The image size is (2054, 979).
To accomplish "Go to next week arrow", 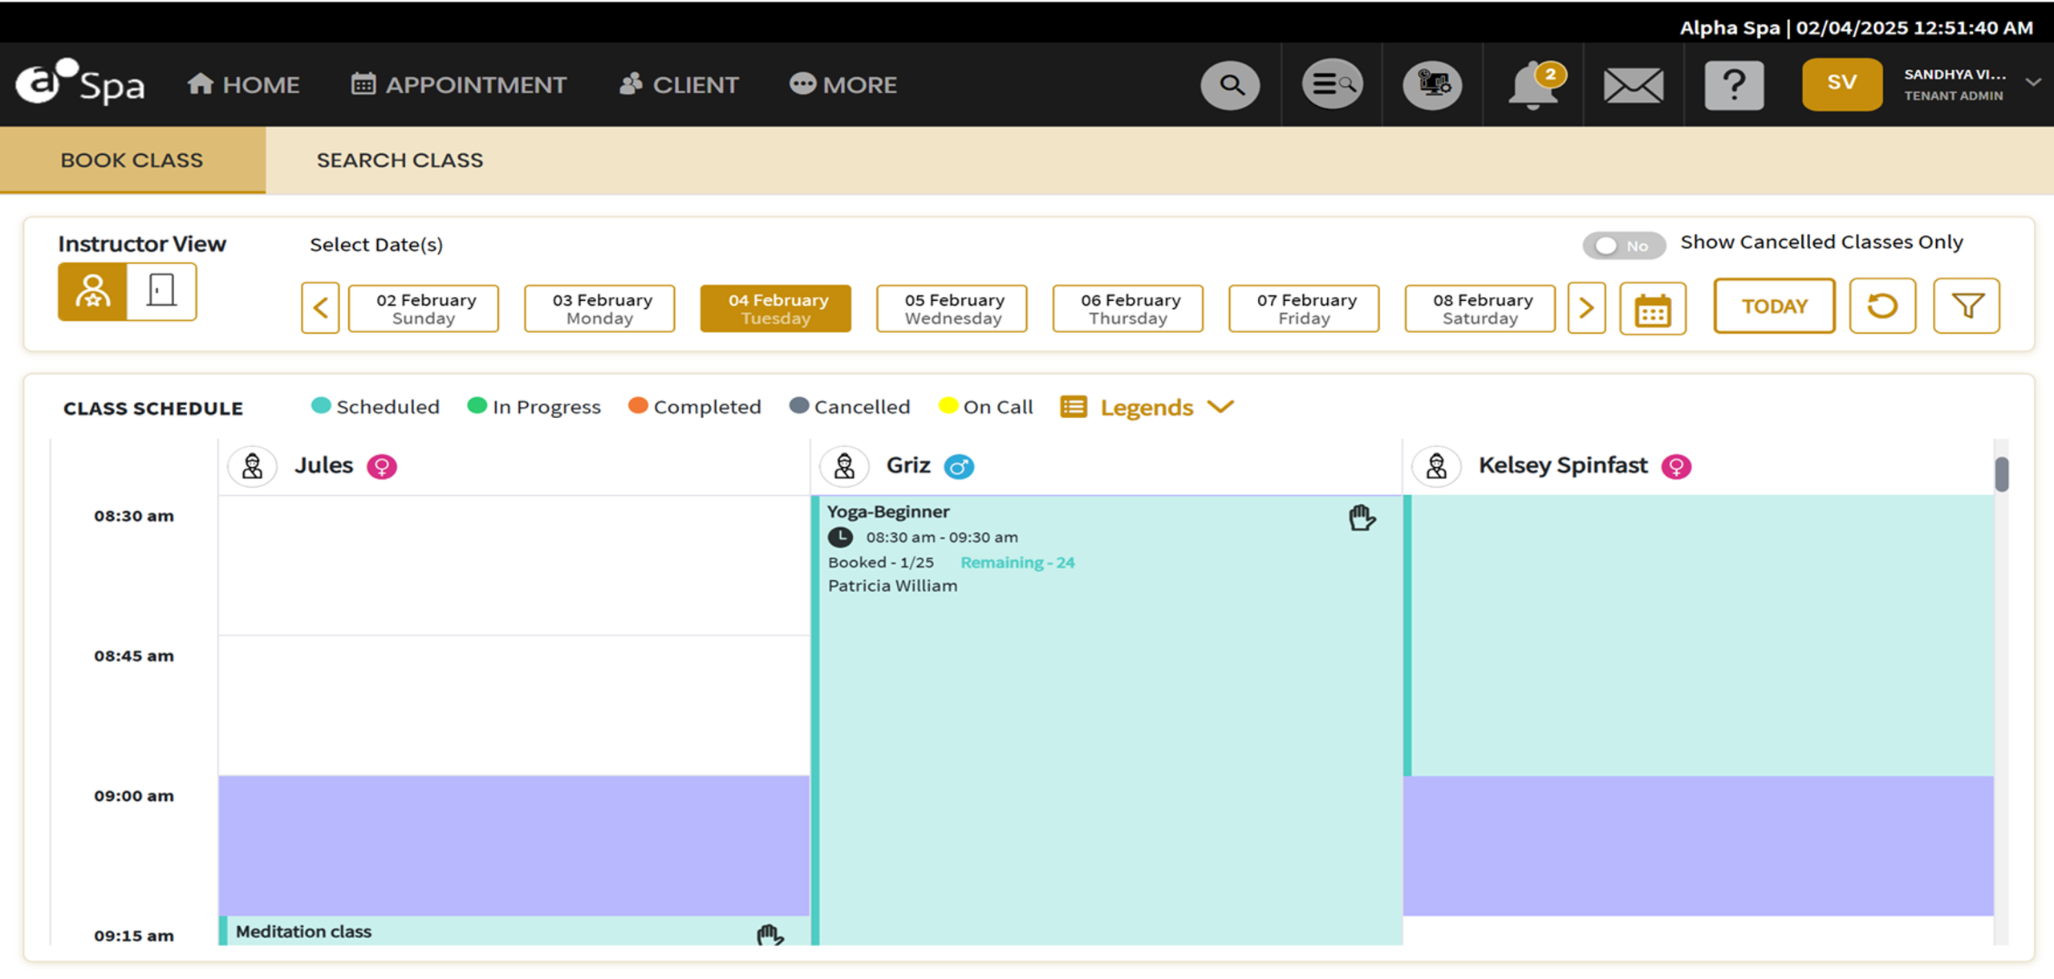I will pos(1586,308).
